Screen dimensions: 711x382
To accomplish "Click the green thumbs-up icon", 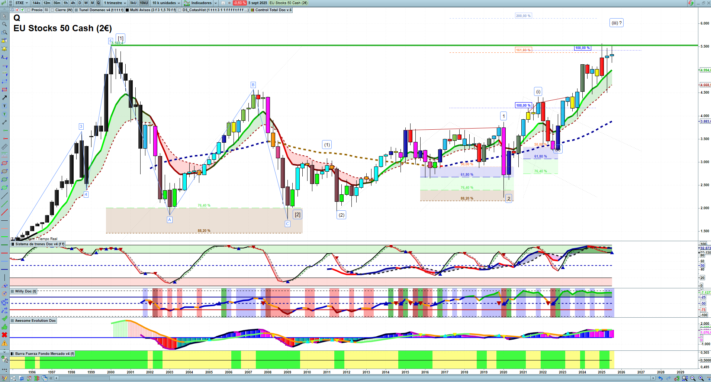I will (x=4, y=327).
